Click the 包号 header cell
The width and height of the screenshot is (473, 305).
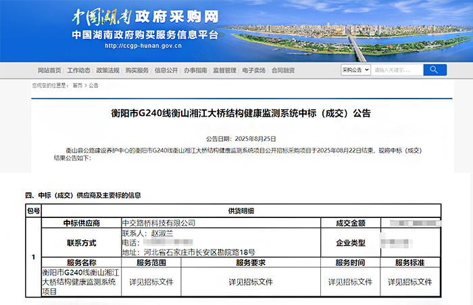tap(34, 211)
